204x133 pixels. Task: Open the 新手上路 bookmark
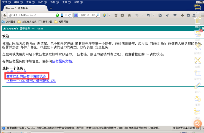45,22
